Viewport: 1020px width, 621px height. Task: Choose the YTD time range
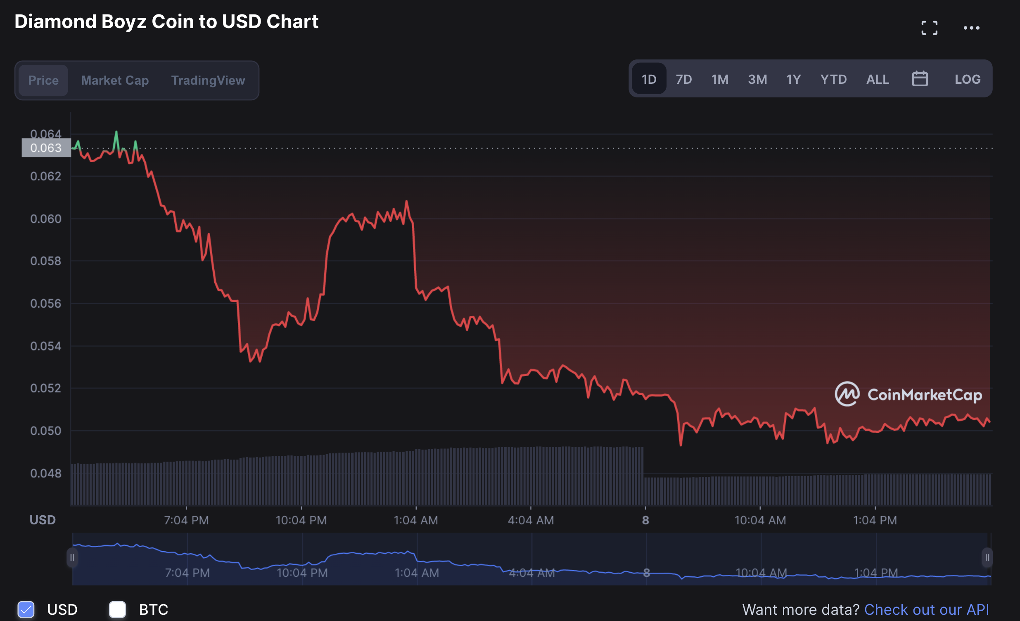[833, 79]
